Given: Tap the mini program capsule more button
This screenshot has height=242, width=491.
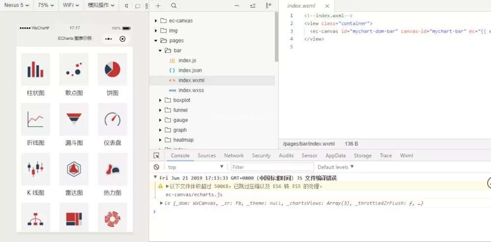Looking at the screenshot, I should click(109, 39).
